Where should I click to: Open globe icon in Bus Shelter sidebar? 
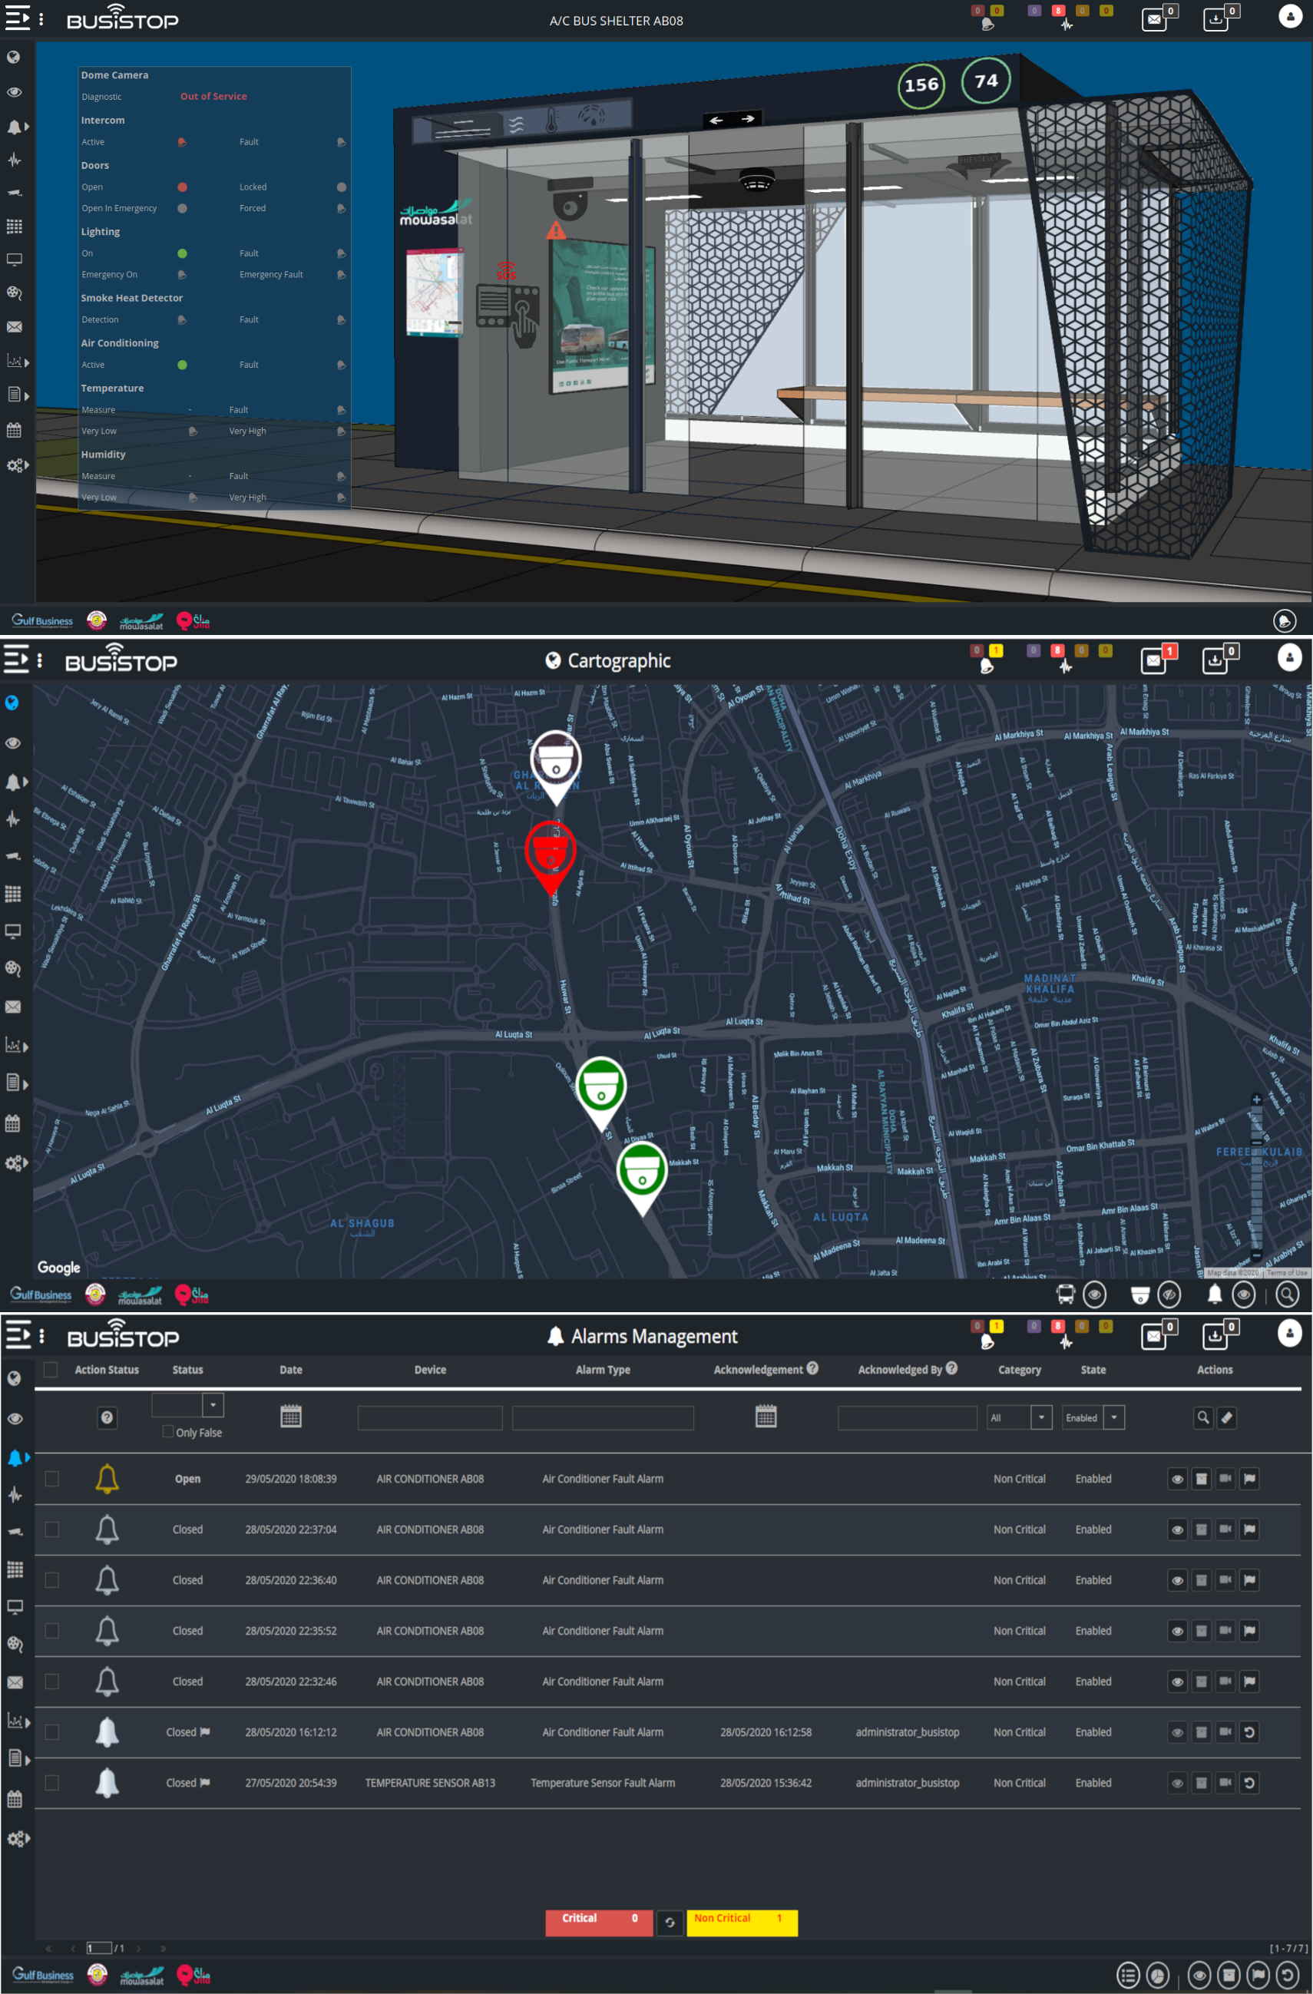point(13,57)
